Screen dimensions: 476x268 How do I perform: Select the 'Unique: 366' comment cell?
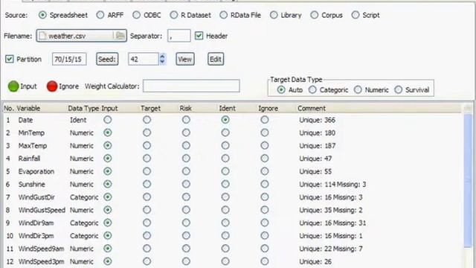[318, 120]
